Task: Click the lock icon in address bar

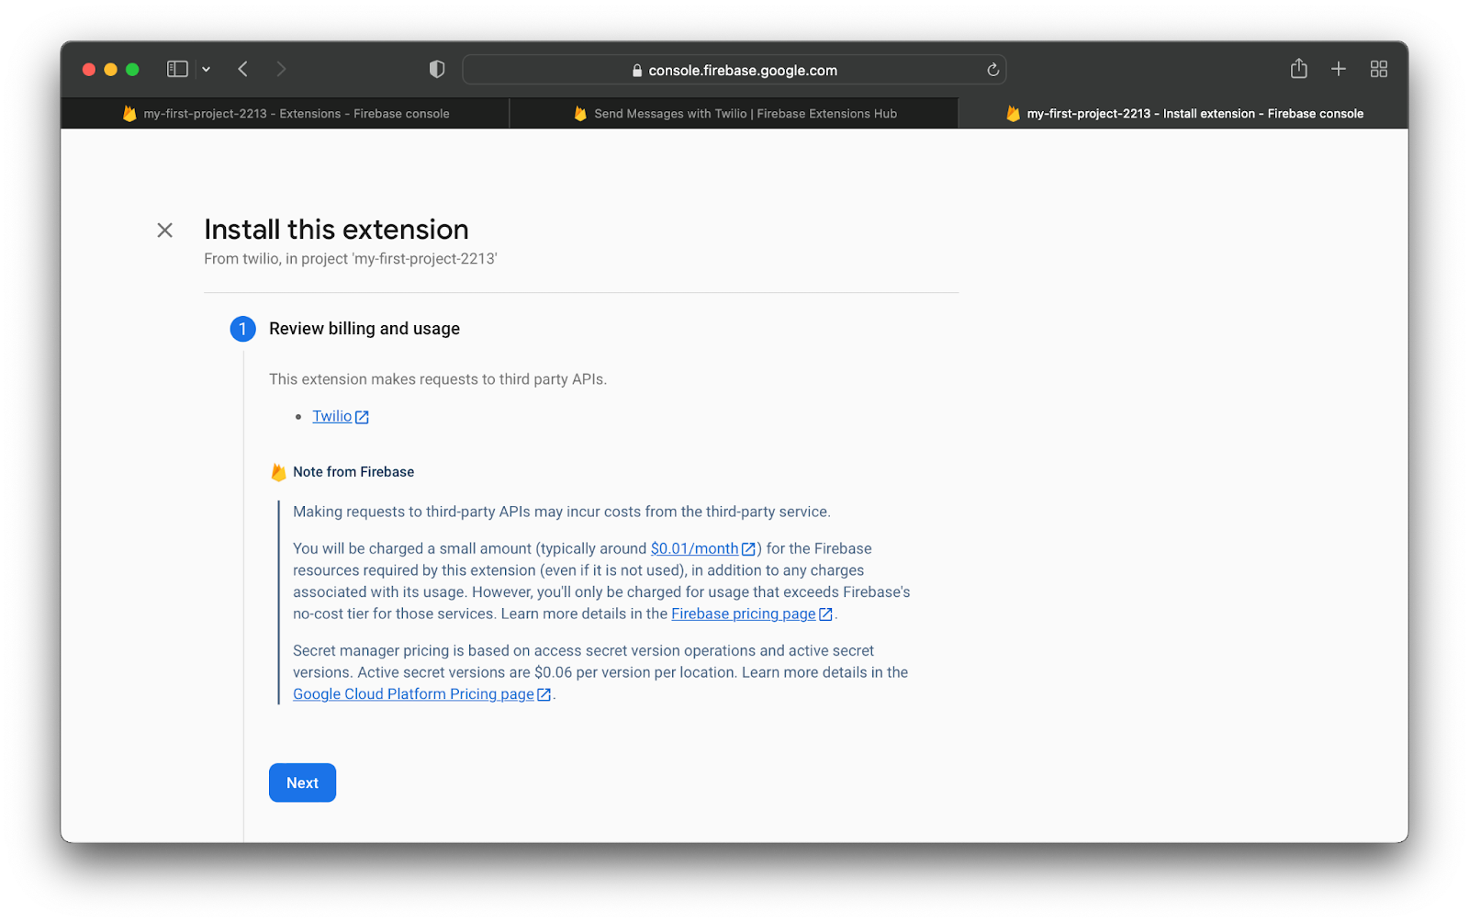Action: click(x=637, y=71)
